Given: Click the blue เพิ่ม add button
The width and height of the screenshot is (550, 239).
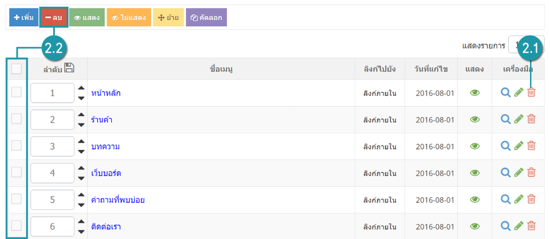Looking at the screenshot, I should (24, 18).
